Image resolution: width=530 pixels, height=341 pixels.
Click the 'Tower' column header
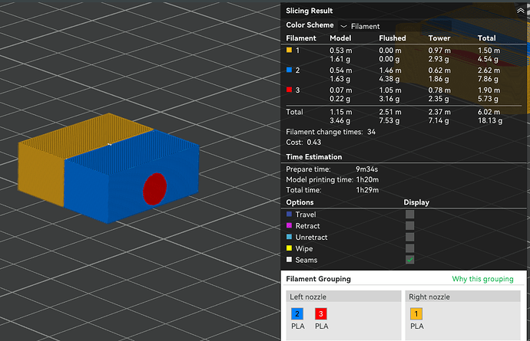tap(439, 38)
